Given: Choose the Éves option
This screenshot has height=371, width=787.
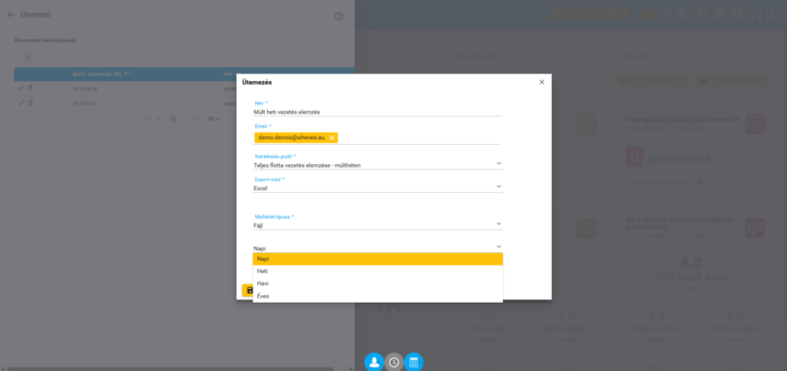Looking at the screenshot, I should 378,296.
